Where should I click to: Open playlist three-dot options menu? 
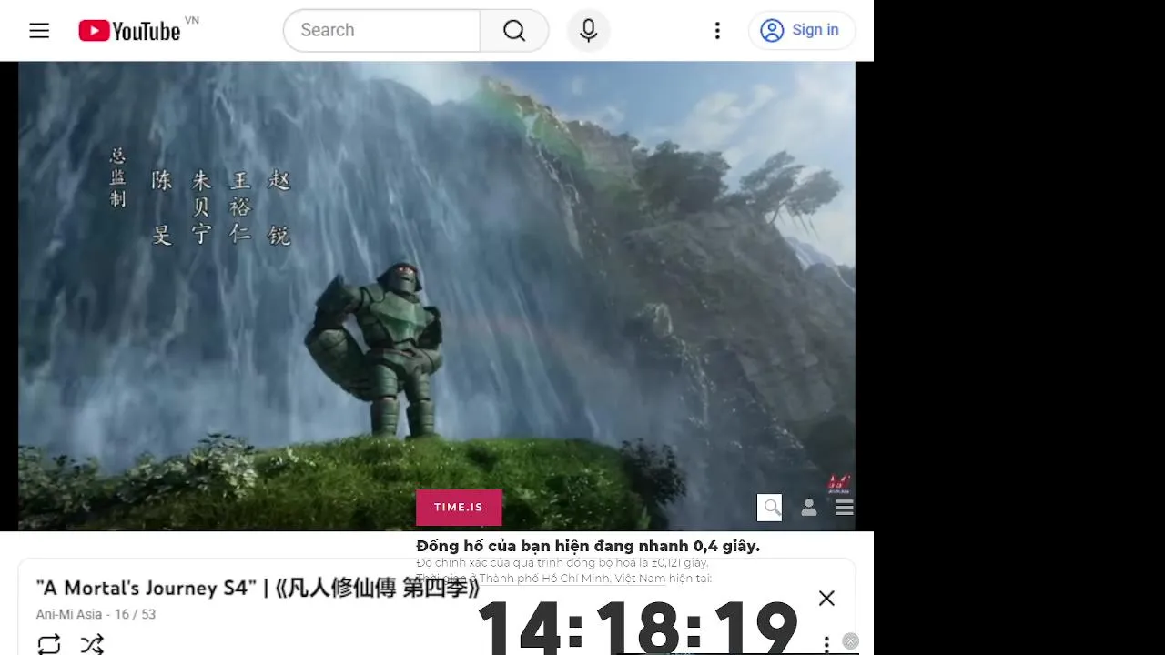[x=826, y=644]
